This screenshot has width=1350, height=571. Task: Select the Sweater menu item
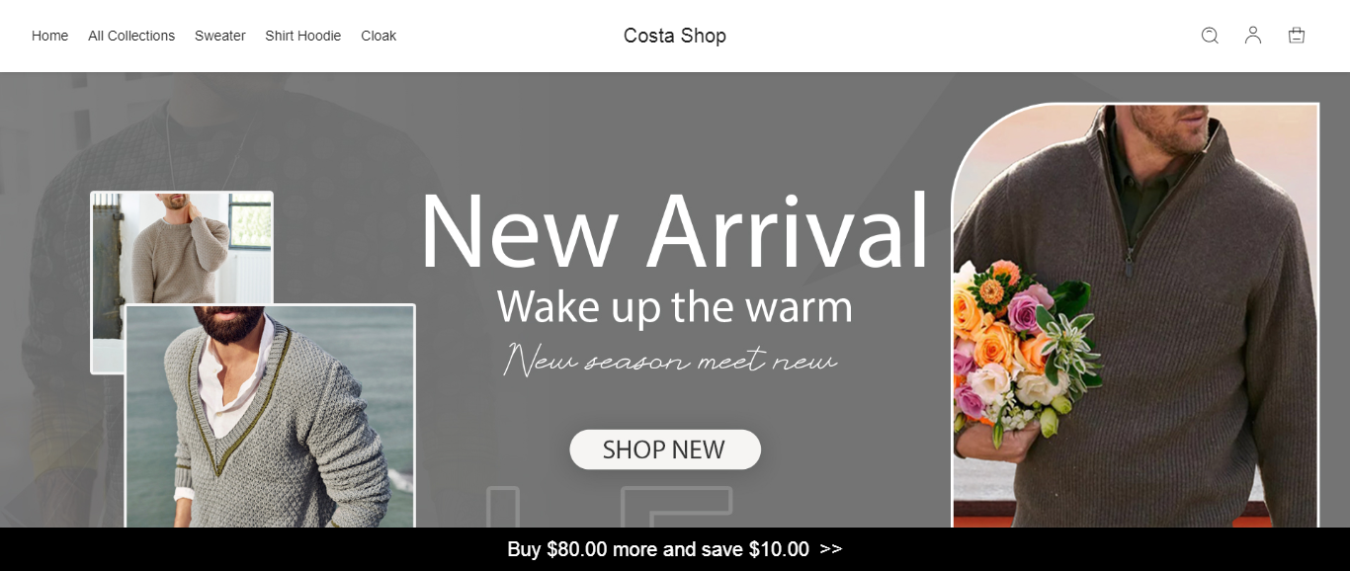click(x=220, y=36)
